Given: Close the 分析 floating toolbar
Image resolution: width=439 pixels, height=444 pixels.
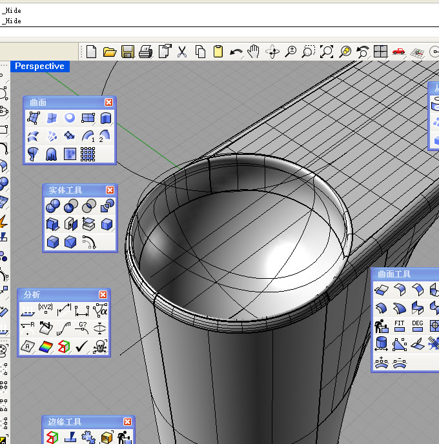Looking at the screenshot, I should coord(103,294).
